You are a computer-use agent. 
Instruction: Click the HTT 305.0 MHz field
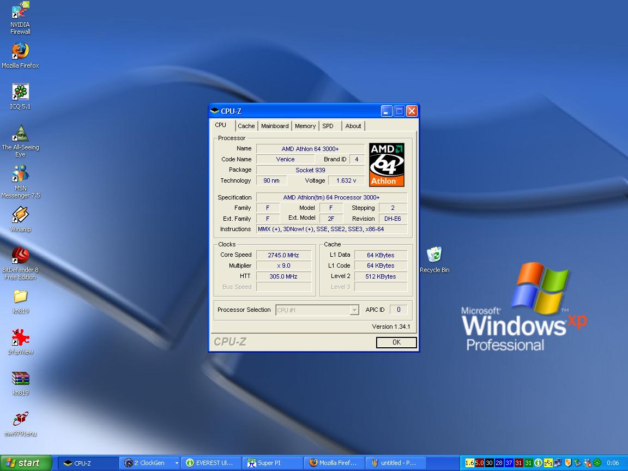[283, 276]
